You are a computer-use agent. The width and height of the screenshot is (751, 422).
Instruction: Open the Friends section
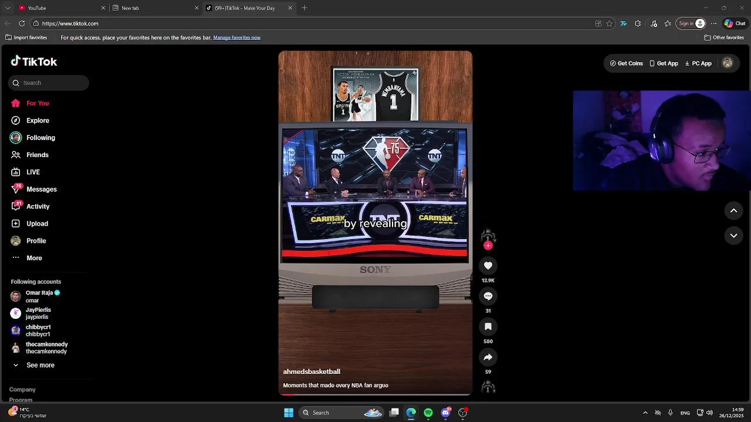tap(38, 155)
